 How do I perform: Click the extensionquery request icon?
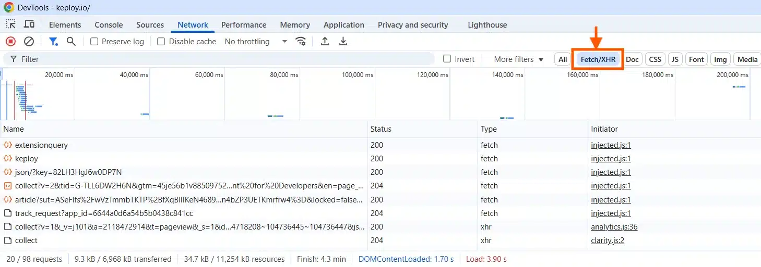click(x=8, y=145)
